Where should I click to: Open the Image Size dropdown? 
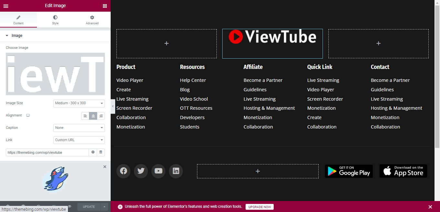(79, 103)
